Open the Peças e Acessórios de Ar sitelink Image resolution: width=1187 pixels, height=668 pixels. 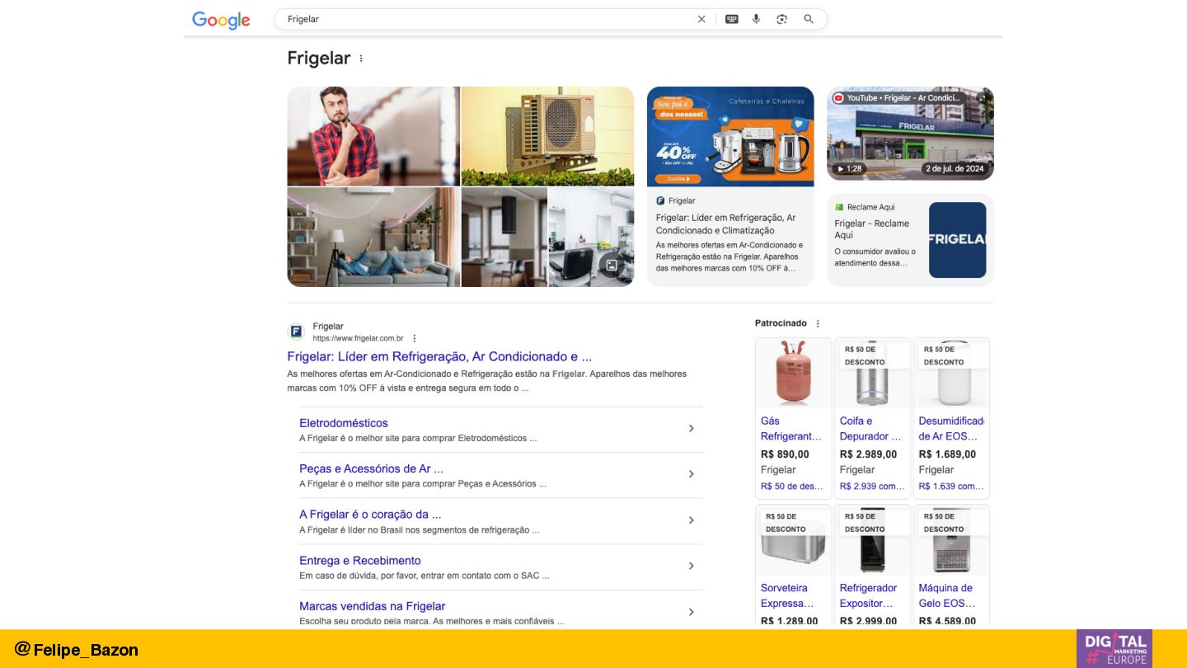coord(371,468)
